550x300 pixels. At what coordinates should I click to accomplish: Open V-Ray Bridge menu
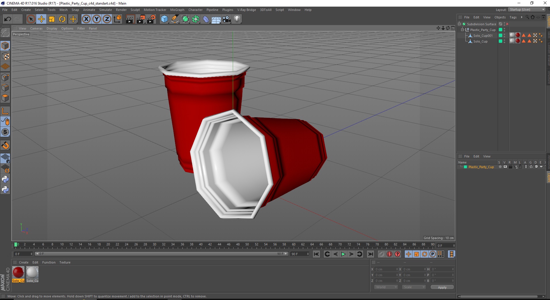click(247, 10)
